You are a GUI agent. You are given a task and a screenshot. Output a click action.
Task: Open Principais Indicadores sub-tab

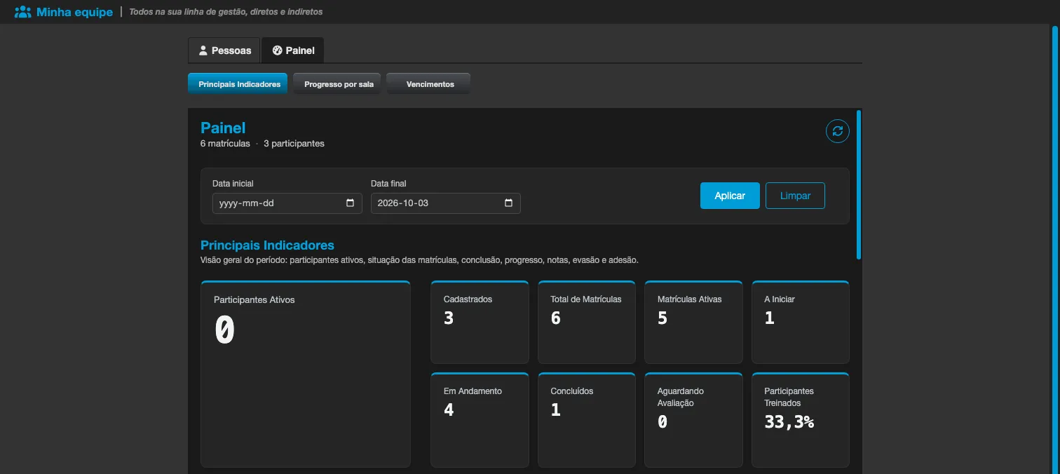coord(238,83)
